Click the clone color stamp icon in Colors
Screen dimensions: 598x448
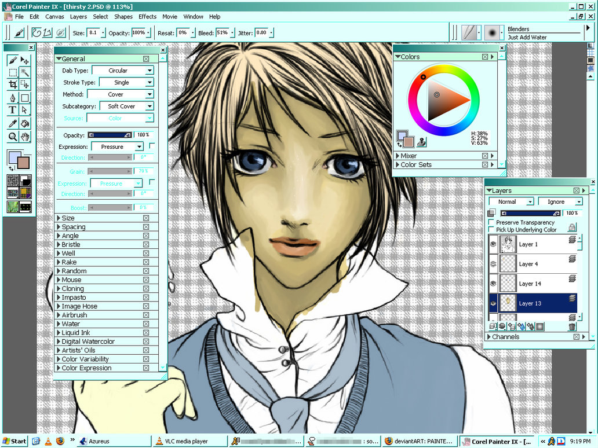[x=421, y=142]
